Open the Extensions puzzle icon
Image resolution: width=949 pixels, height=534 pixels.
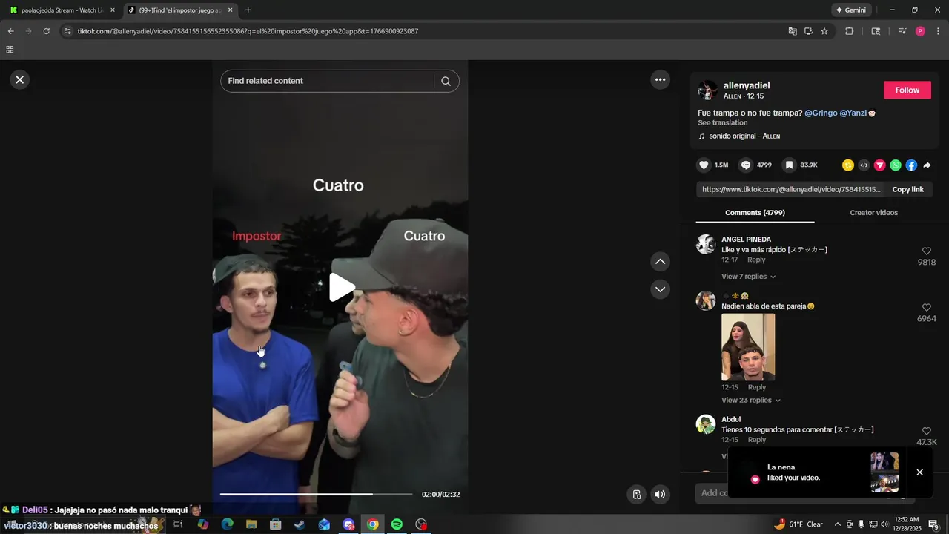click(x=849, y=31)
